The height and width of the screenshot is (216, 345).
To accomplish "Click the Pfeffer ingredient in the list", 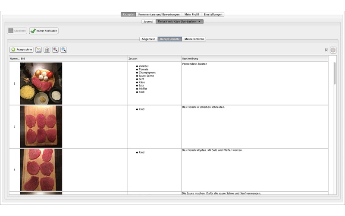I will point(143,89).
